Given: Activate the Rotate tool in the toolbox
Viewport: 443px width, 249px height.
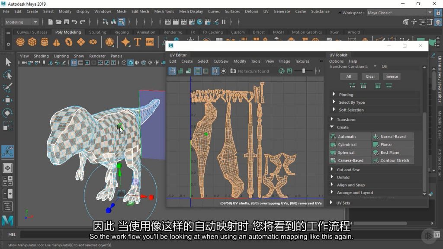Looking at the screenshot, I should pos(8,113).
